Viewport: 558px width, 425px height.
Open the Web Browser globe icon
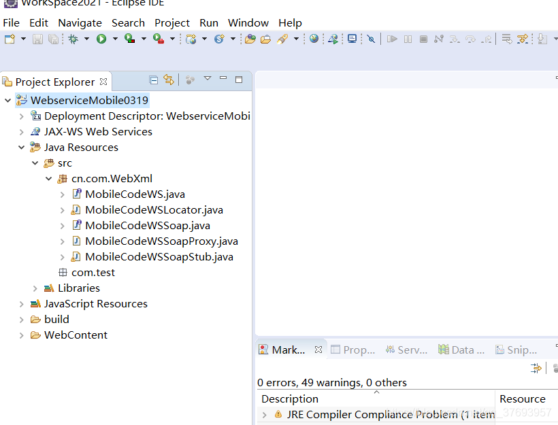[x=314, y=39]
